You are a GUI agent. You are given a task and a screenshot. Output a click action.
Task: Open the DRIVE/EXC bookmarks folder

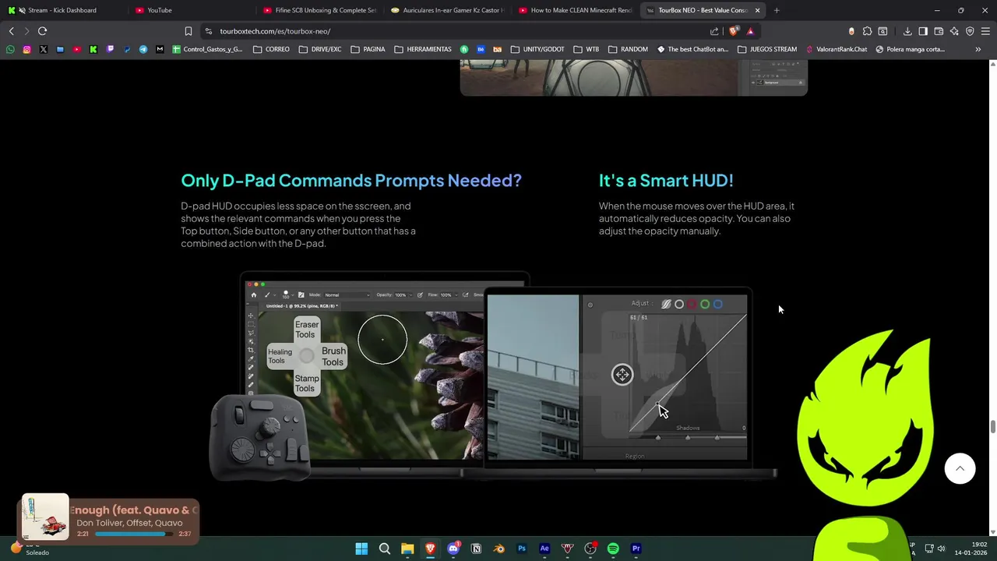tap(320, 49)
